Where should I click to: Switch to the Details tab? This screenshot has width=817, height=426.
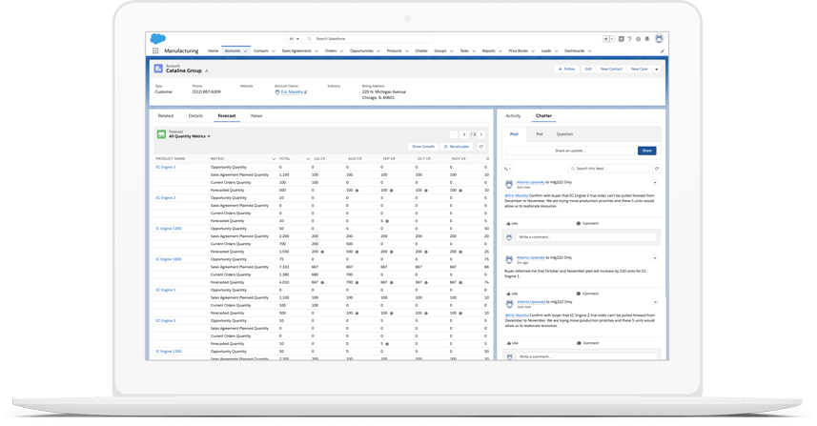195,115
